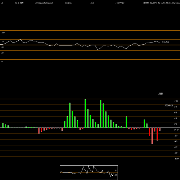Open the mini overview chart thumbnail
The width and height of the screenshot is (180, 180).
(x=89, y=172)
